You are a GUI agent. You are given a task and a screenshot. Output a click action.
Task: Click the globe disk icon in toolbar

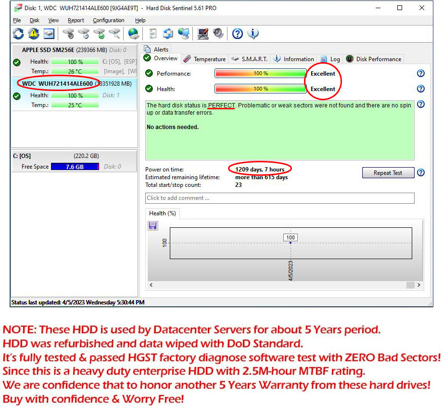click(133, 33)
